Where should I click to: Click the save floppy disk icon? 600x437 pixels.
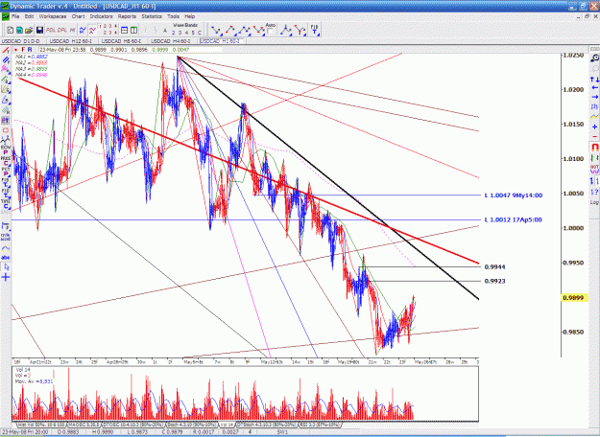pos(39,30)
